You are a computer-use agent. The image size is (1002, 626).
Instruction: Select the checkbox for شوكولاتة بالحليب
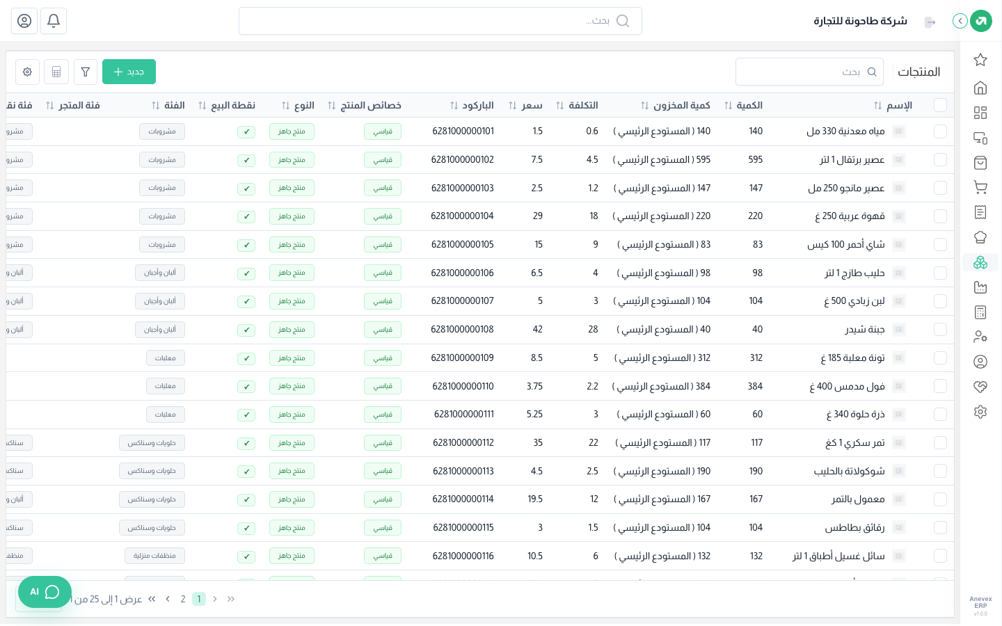pyautogui.click(x=941, y=471)
